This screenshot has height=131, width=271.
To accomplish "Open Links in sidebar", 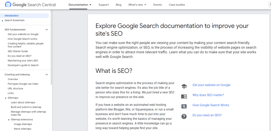I will click(11, 93).
